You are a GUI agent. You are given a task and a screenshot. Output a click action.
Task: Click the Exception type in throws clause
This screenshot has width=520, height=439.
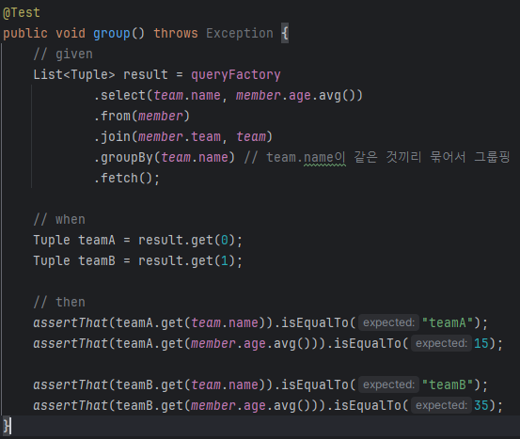(x=240, y=34)
